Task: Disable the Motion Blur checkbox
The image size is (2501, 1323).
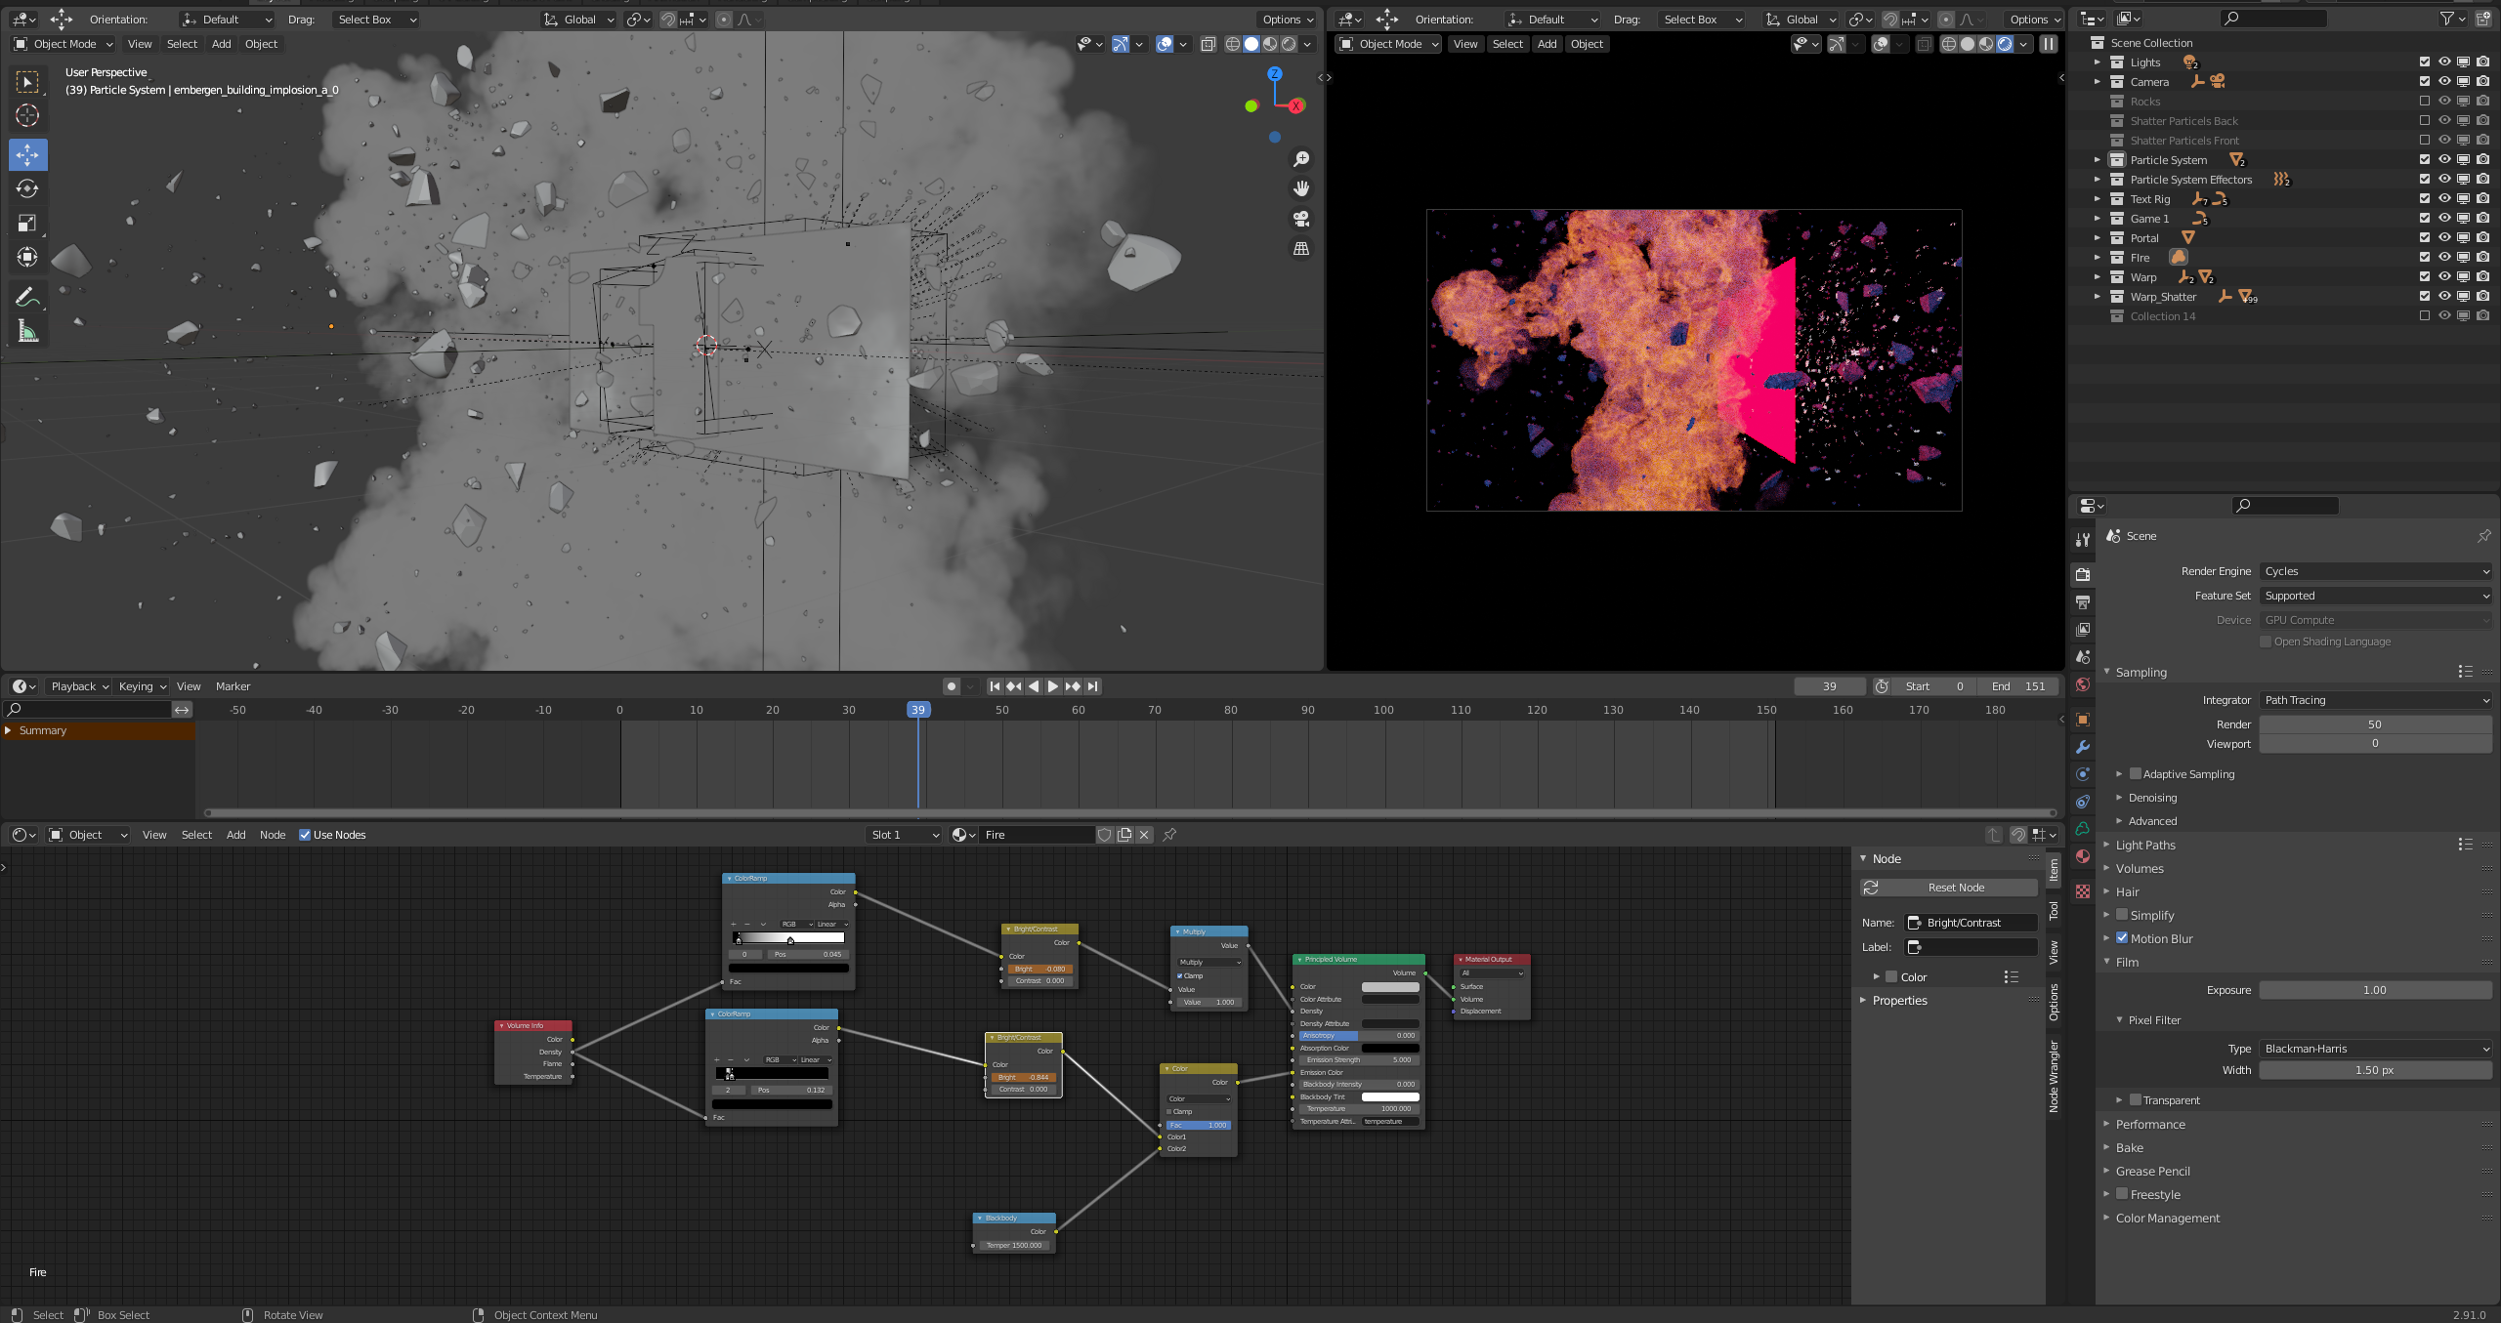Action: tap(2122, 938)
